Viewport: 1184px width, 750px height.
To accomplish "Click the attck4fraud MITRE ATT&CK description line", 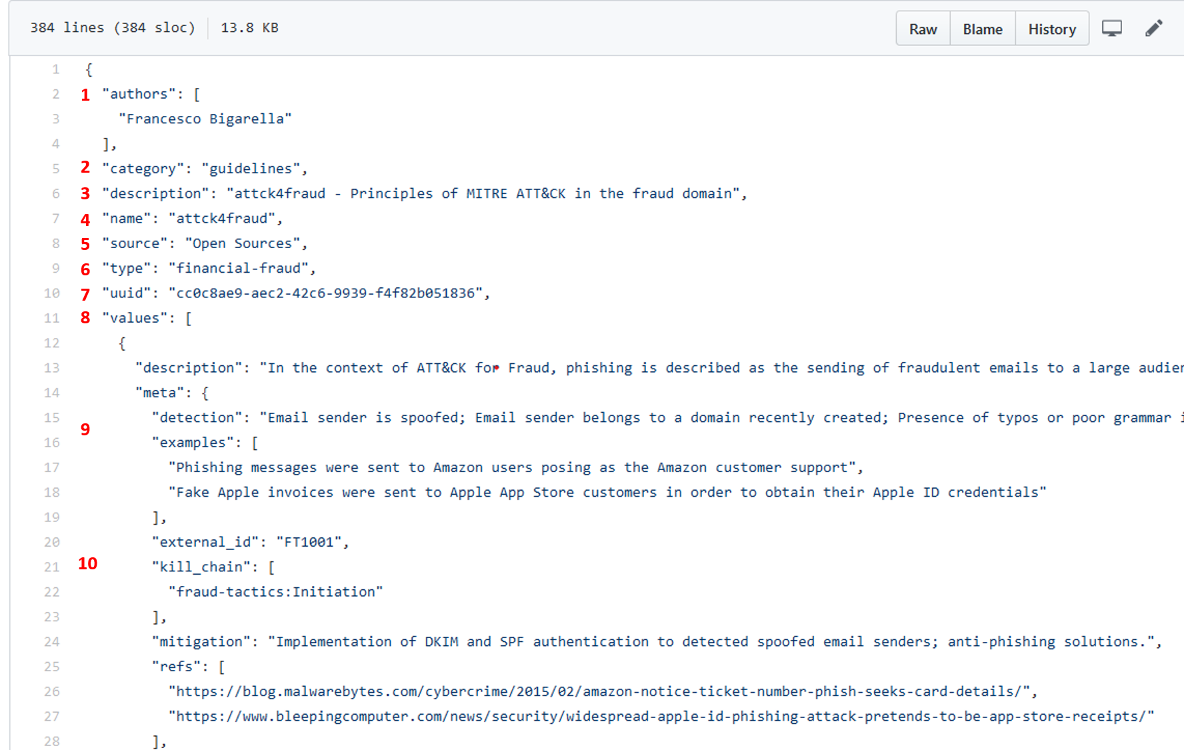I will pos(425,193).
